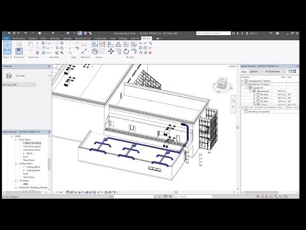The image size is (306, 230).
Task: Click the Paste clipboard icon
Action: pyautogui.click(x=31, y=45)
